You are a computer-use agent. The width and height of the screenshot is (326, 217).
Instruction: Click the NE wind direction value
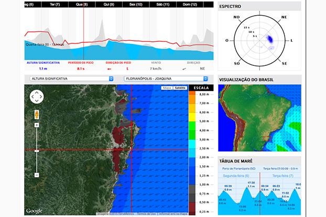(x=202, y=68)
